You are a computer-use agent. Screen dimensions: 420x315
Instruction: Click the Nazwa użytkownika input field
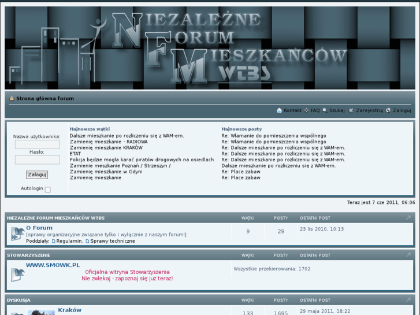pos(37,144)
